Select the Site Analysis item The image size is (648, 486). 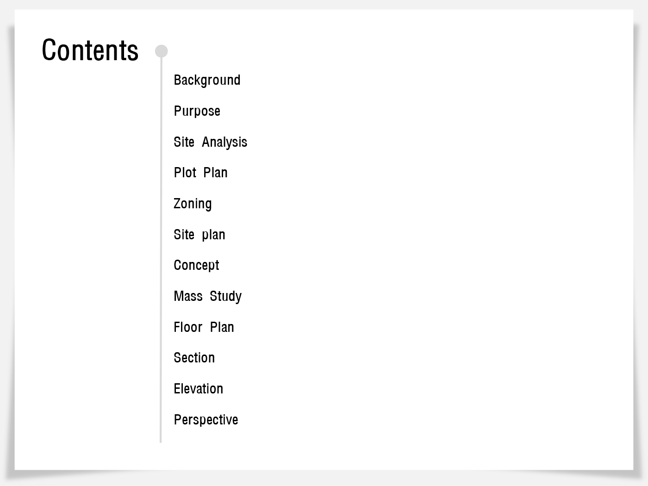pos(210,142)
